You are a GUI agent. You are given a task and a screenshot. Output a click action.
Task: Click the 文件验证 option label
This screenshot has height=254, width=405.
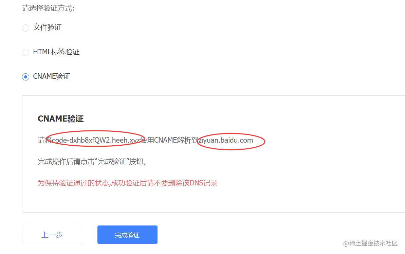pyautogui.click(x=47, y=28)
